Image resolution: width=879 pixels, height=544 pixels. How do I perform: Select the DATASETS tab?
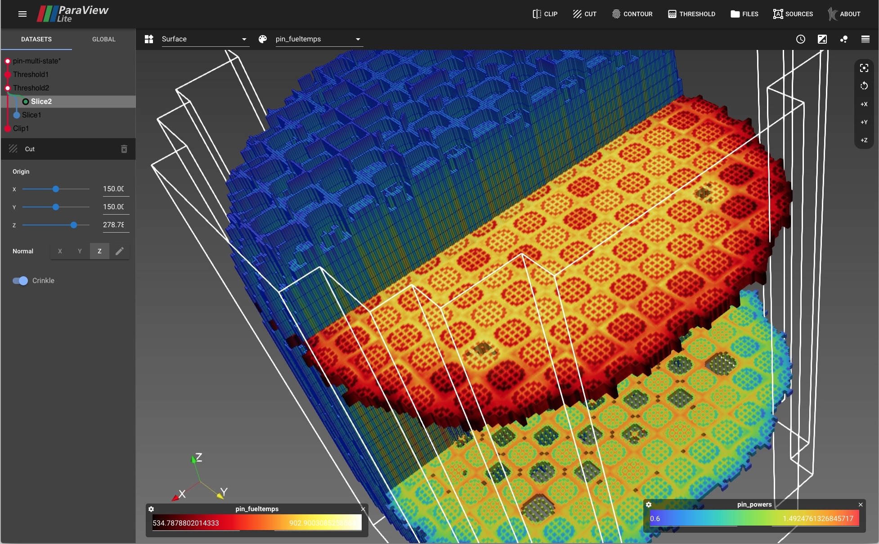[36, 39]
